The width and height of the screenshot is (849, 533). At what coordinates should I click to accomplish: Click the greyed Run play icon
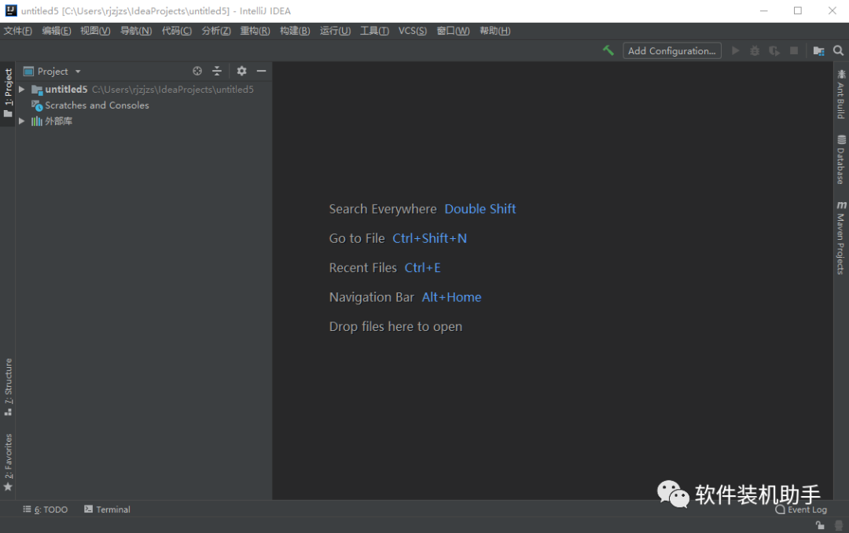click(x=735, y=50)
